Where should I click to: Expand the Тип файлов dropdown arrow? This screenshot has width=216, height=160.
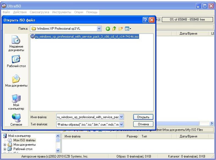(x=121, y=125)
